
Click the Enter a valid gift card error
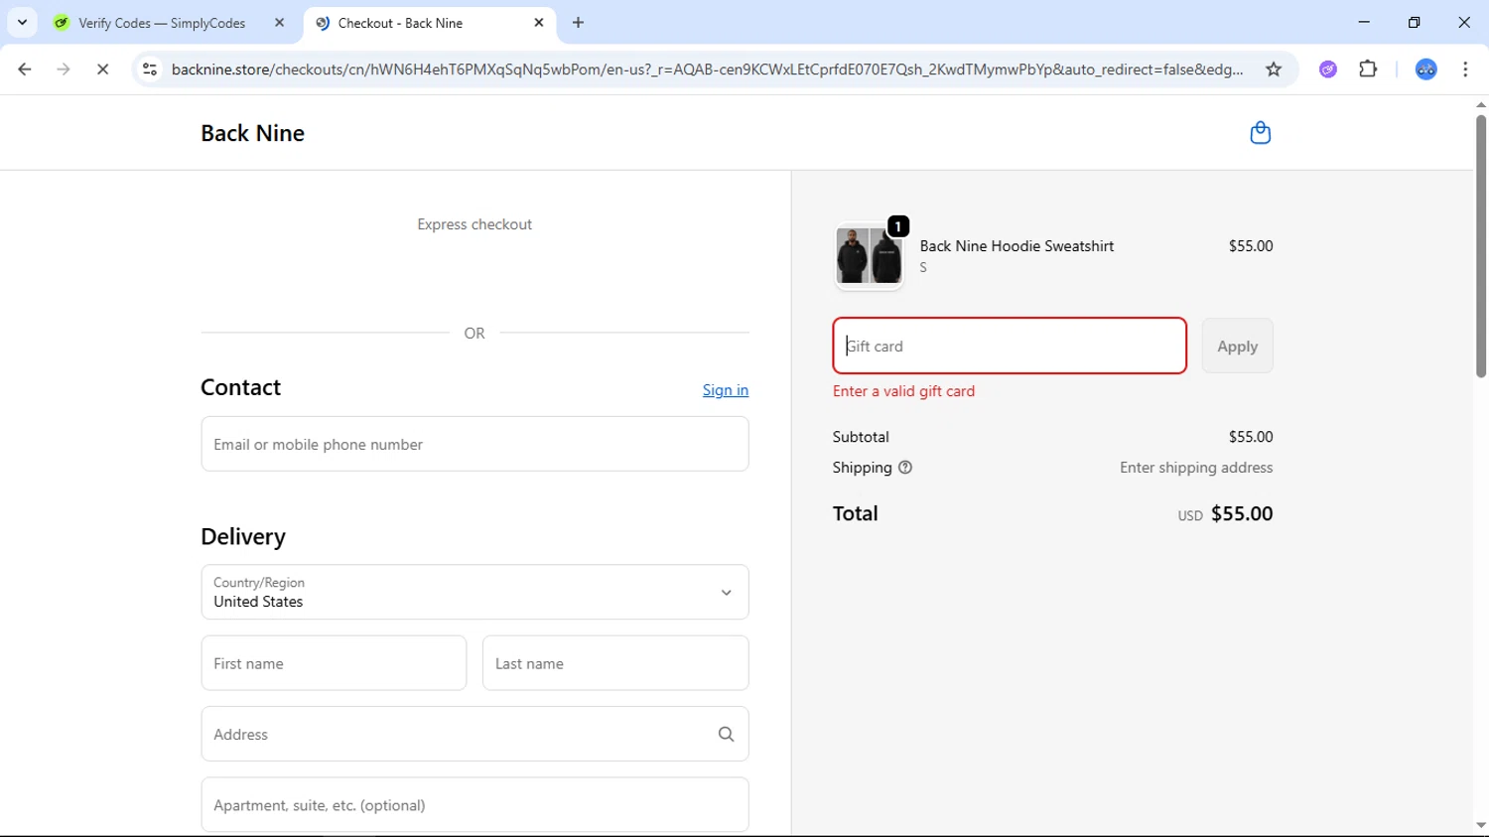point(903,391)
